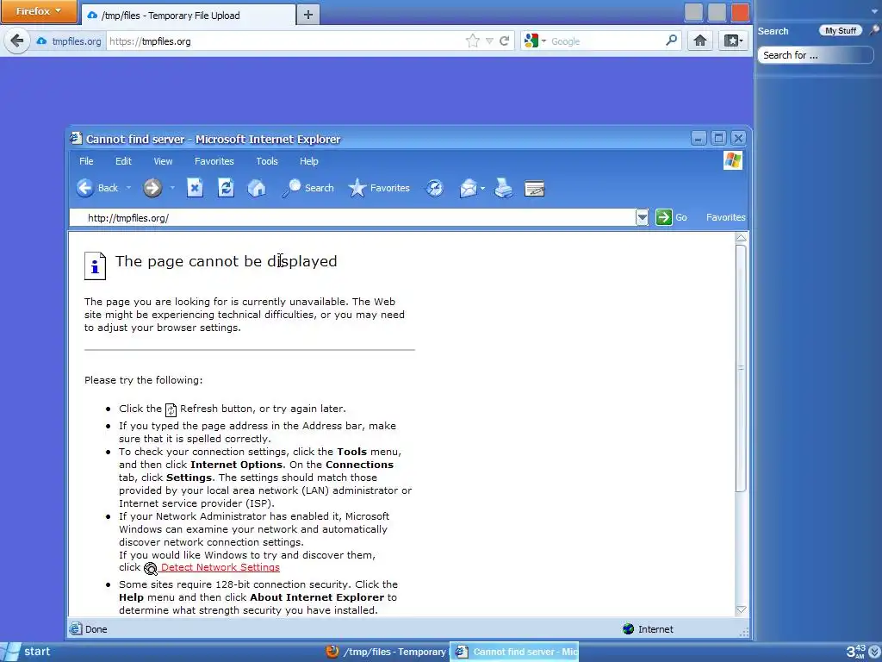
Task: Switch to Firefox taskbar button
Action: pyautogui.click(x=387, y=652)
